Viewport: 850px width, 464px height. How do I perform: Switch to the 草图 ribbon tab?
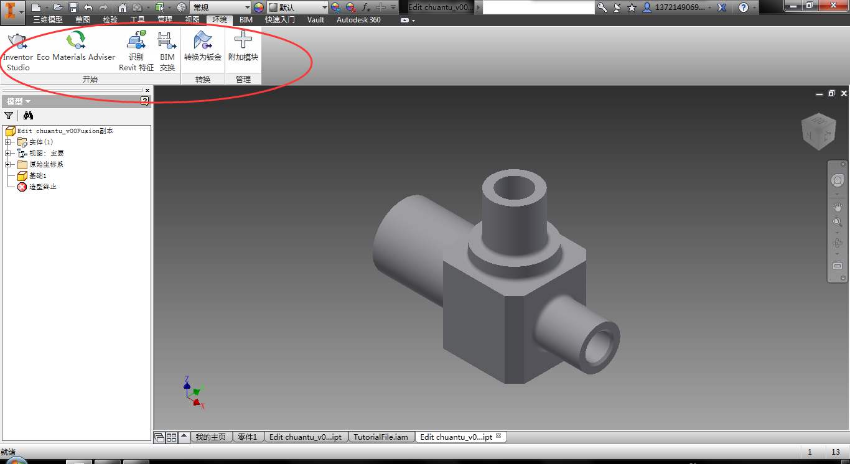click(x=83, y=20)
